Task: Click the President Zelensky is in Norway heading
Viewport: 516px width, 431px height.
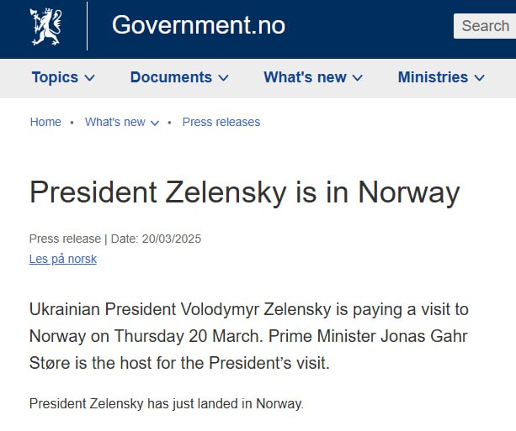Action: pos(244,192)
